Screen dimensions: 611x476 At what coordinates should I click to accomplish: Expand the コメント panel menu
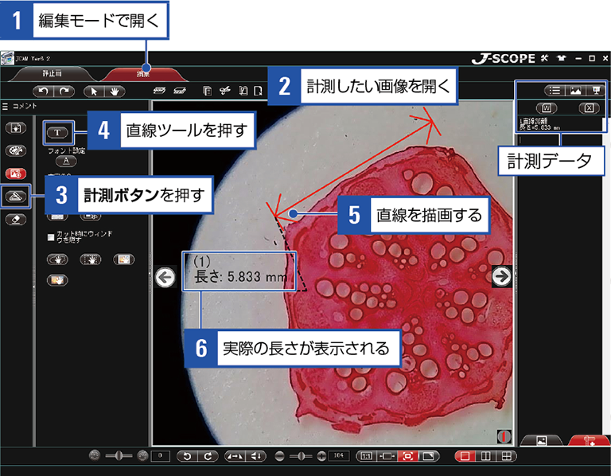point(5,106)
